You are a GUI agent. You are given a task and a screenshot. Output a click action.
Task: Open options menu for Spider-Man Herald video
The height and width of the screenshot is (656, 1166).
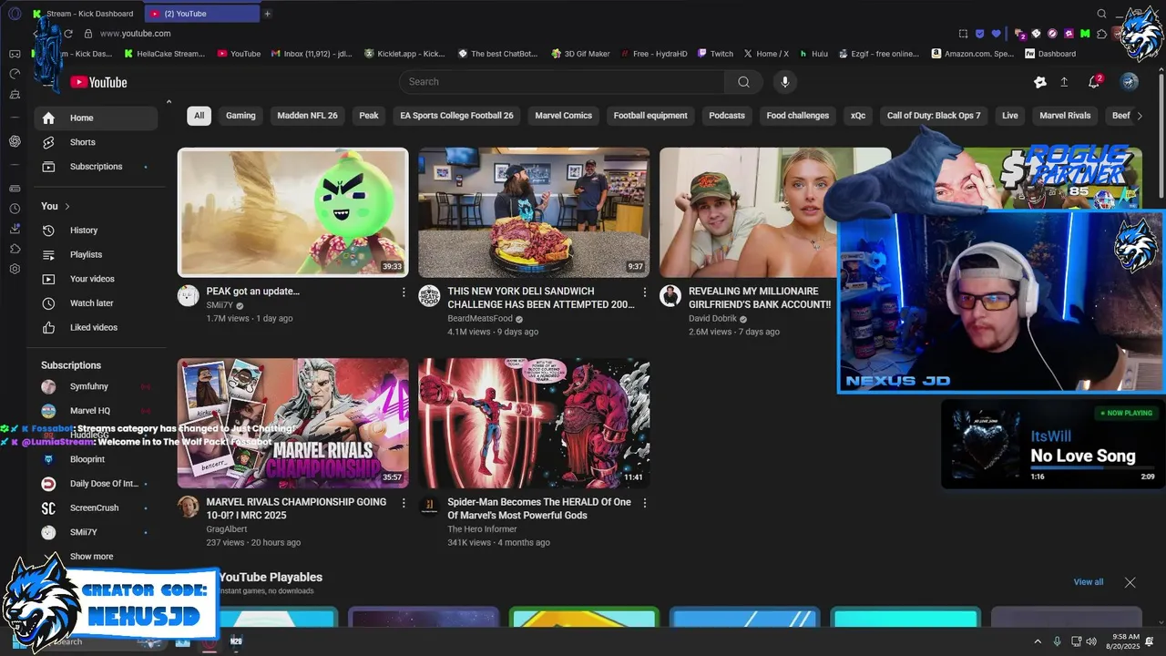[645, 503]
